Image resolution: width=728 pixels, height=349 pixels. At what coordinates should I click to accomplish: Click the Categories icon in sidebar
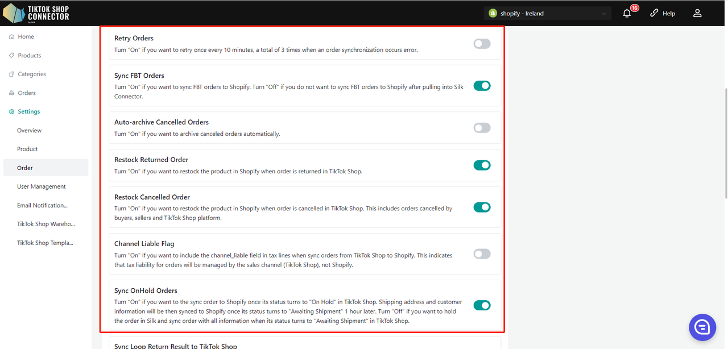[12, 74]
